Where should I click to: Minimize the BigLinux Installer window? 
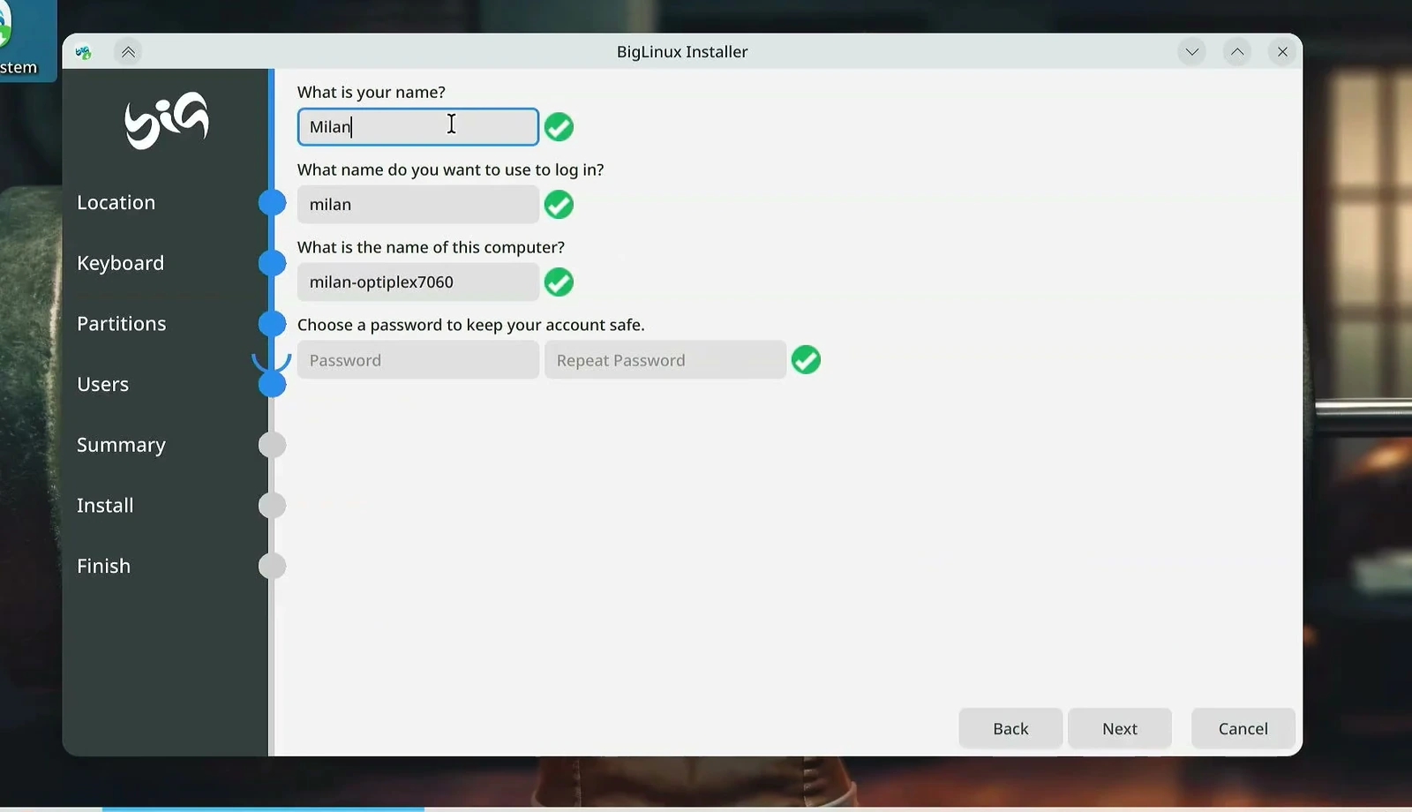point(1191,52)
